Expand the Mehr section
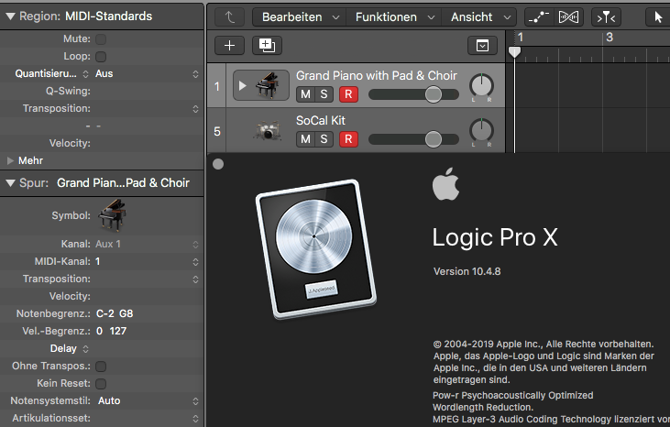The height and width of the screenshot is (427, 670). (x=11, y=160)
